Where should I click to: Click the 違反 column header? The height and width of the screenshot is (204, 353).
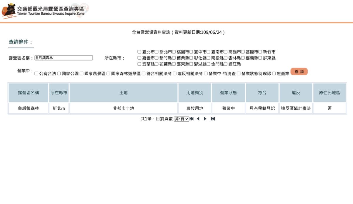[x=296, y=93]
